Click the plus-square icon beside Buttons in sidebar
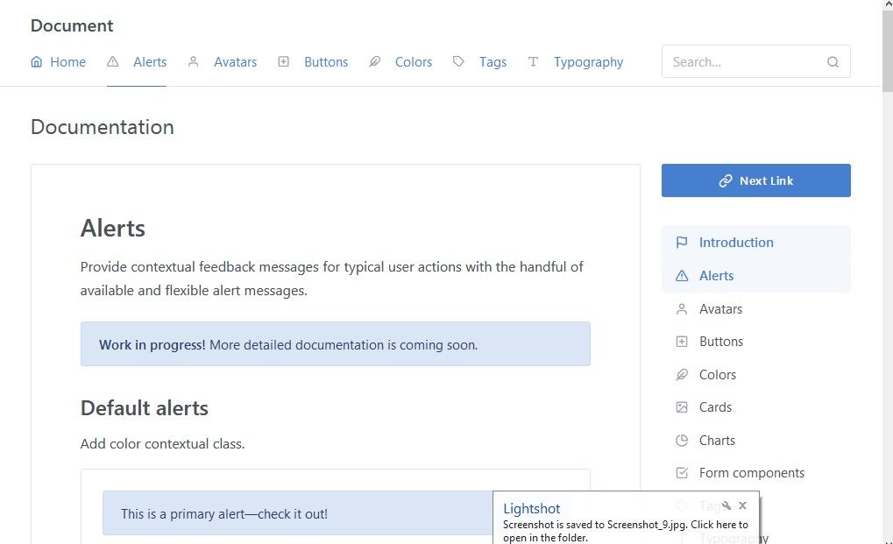Screen dimensions: 893x544 click(682, 342)
